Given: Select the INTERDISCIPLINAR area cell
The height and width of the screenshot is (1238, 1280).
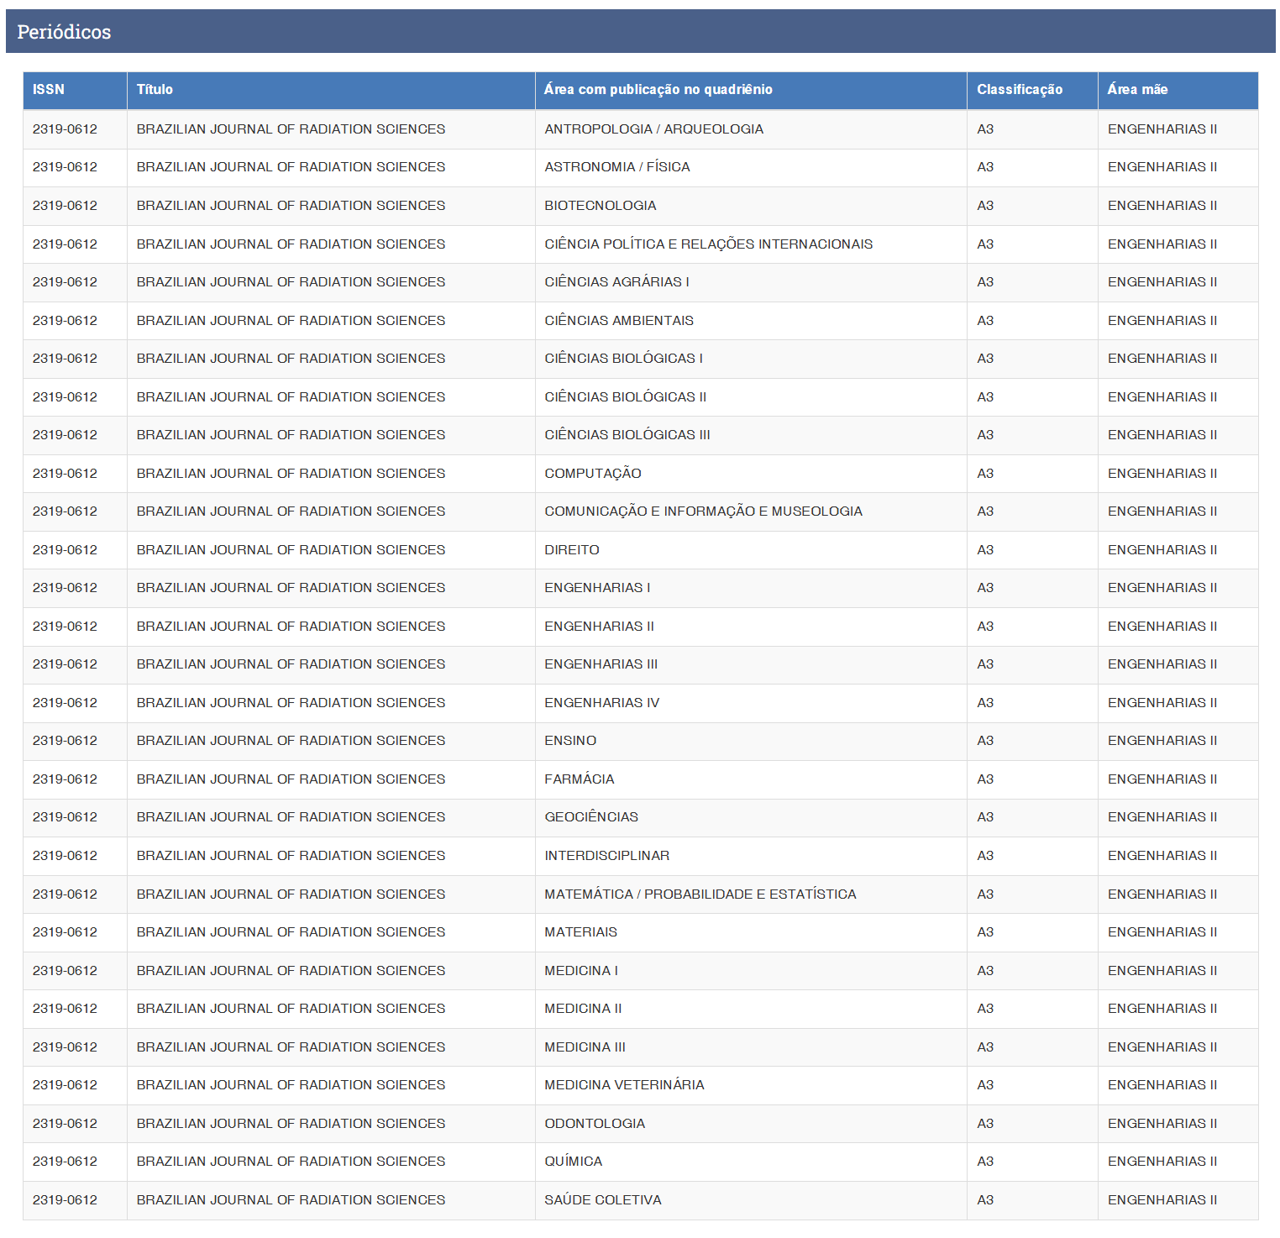Looking at the screenshot, I should [606, 856].
